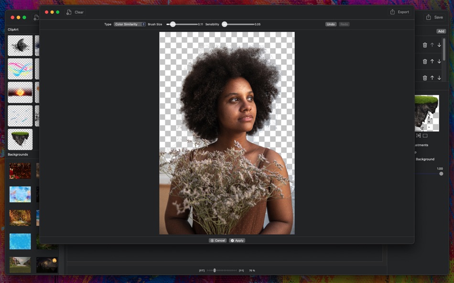Click the Add button in the layers panel
Viewport: 454px width, 283px height.
point(441,31)
